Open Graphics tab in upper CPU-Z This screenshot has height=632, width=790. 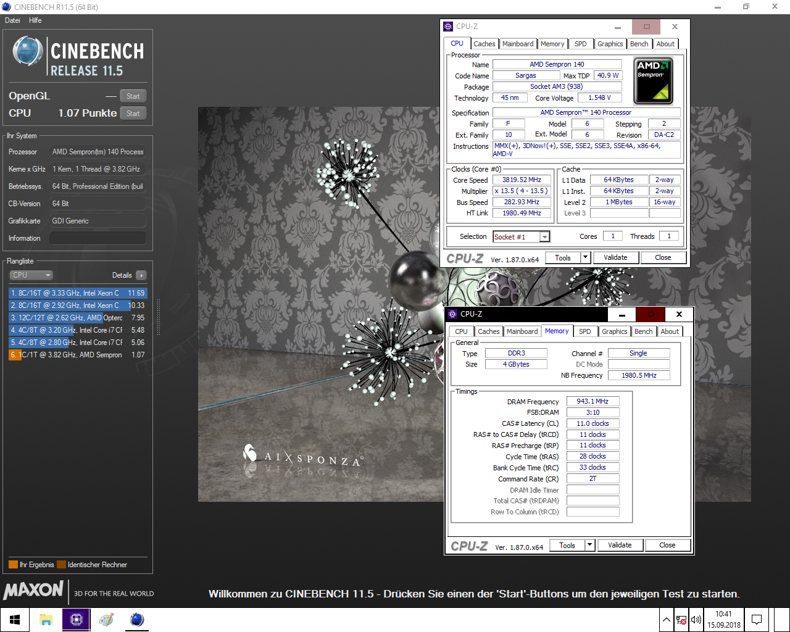click(x=610, y=44)
